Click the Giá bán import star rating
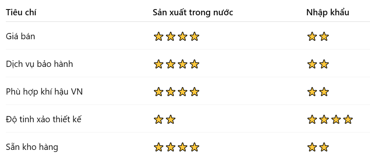The height and width of the screenshot is (166, 370). pos(318,37)
